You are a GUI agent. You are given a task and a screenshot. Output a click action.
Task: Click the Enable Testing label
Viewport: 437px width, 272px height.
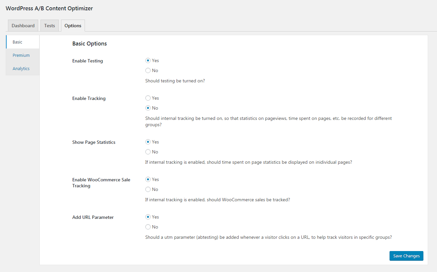coord(88,61)
